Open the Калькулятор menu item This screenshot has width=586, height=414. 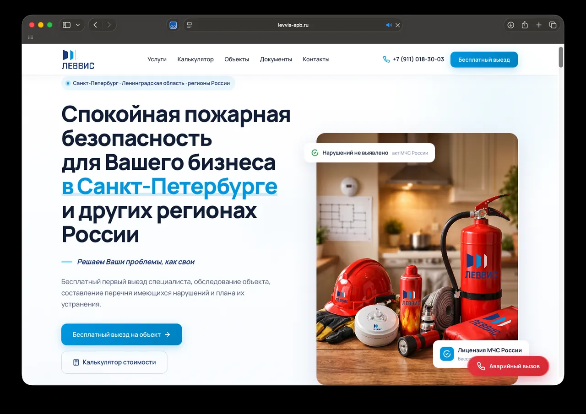coord(195,59)
